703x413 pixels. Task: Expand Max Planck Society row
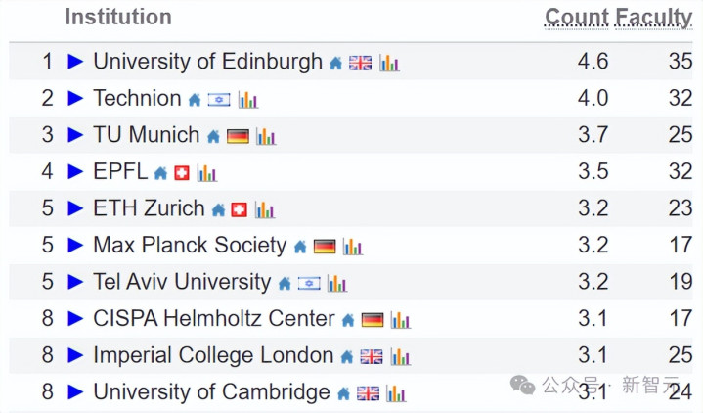[x=75, y=246]
